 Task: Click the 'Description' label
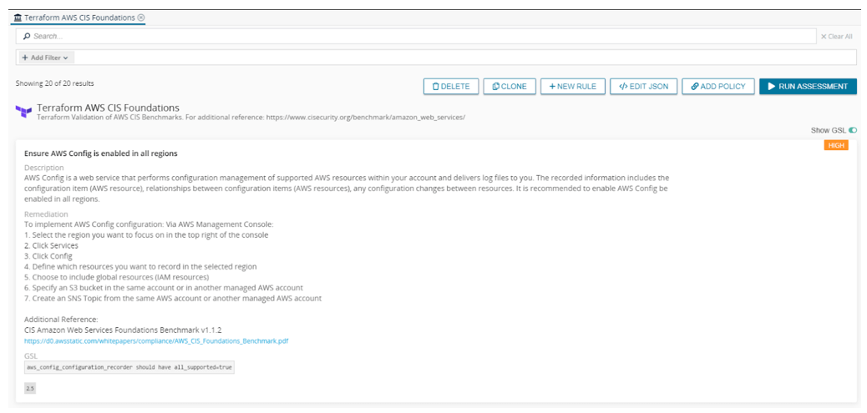44,168
